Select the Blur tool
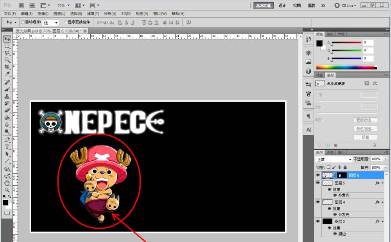Viewport: 391px width, 242px height. pos(7,124)
